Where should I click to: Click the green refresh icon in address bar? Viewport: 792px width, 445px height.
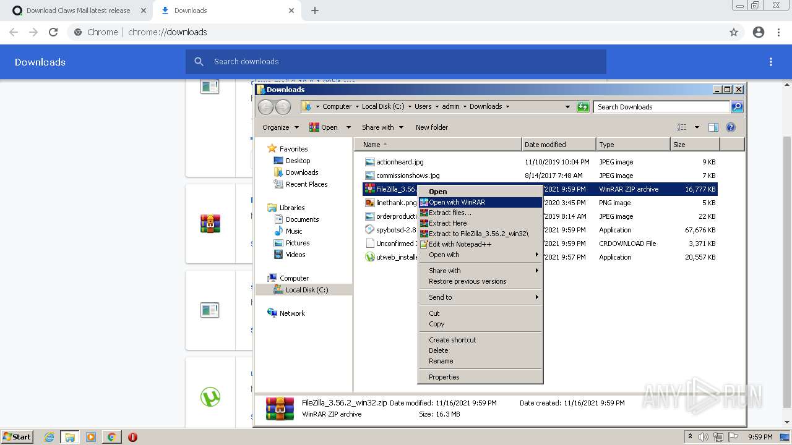583,107
